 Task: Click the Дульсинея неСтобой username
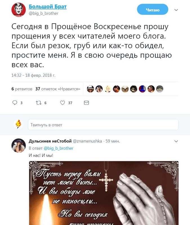click(50, 141)
